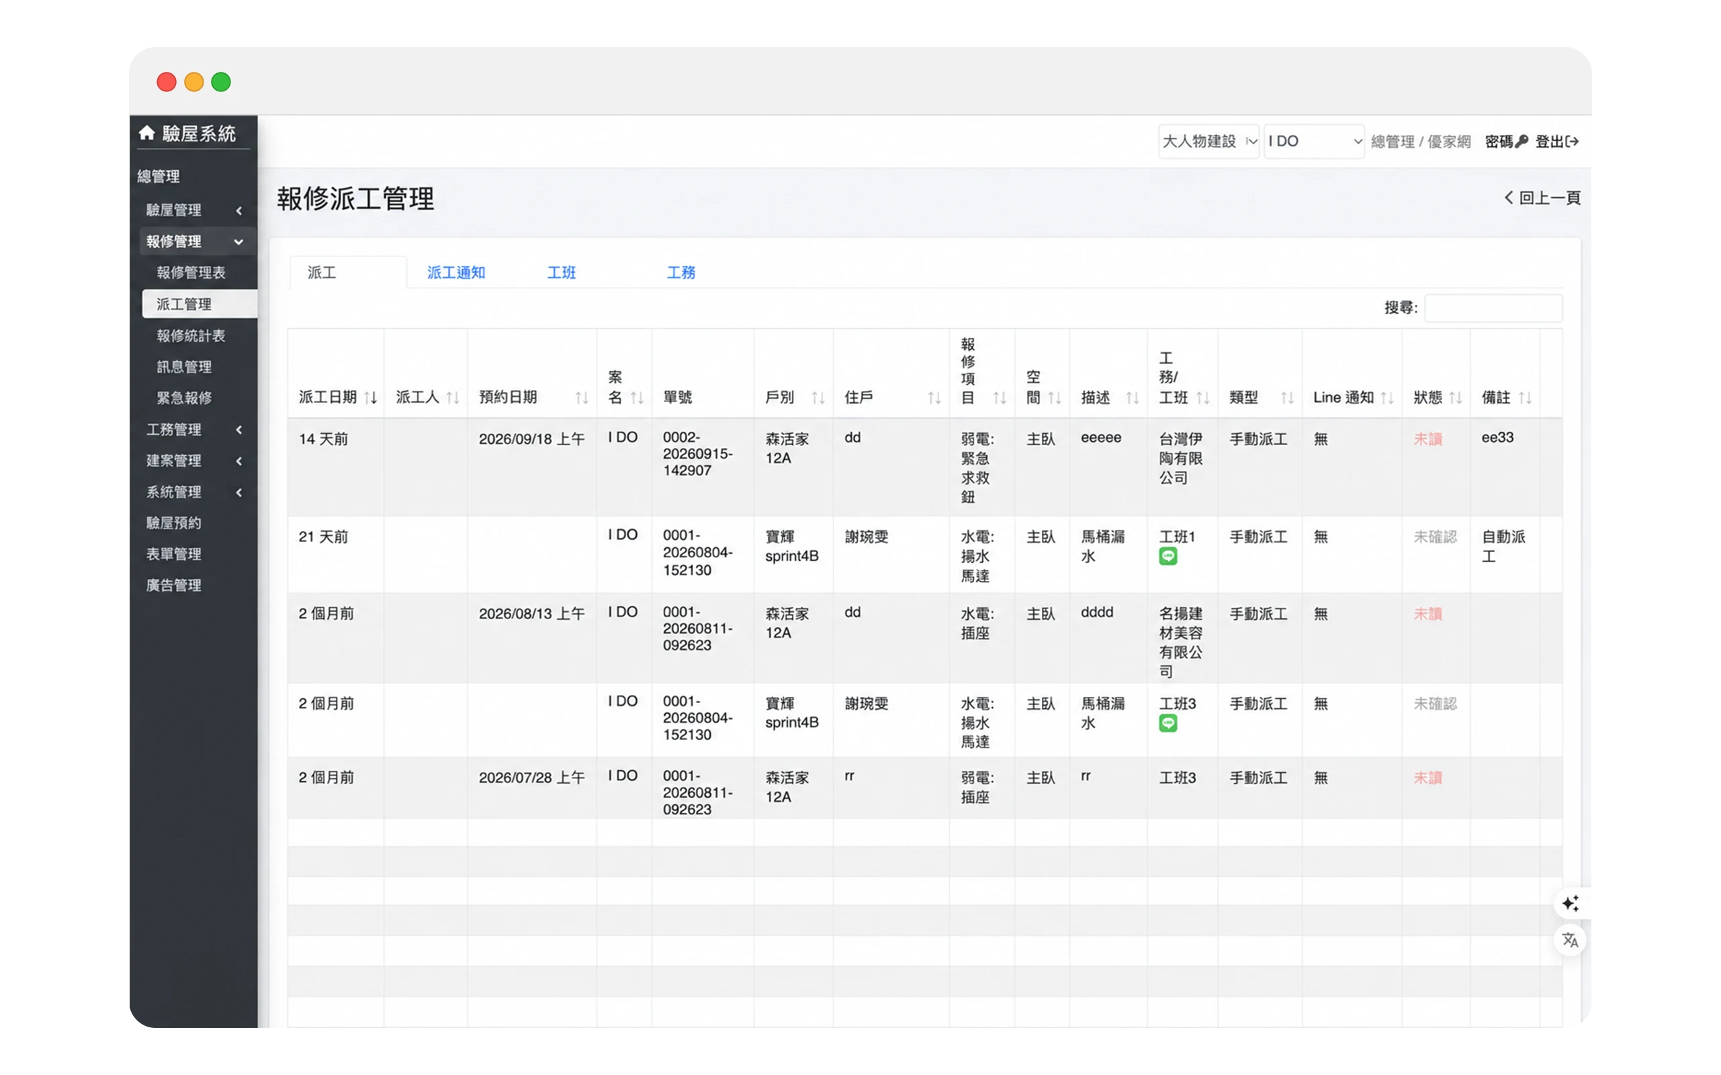
Task: Sort by 描述 column arrows
Action: (x=1132, y=398)
